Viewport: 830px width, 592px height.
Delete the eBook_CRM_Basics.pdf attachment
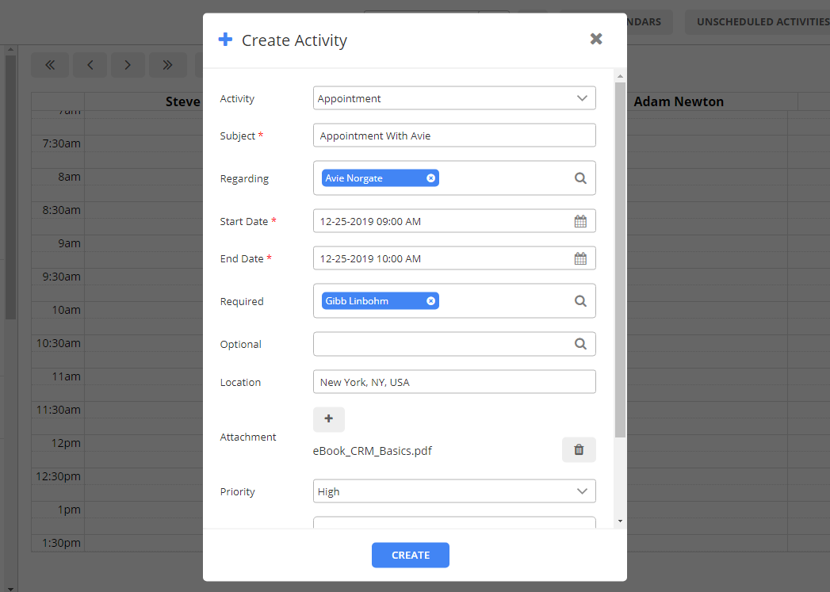[579, 449]
